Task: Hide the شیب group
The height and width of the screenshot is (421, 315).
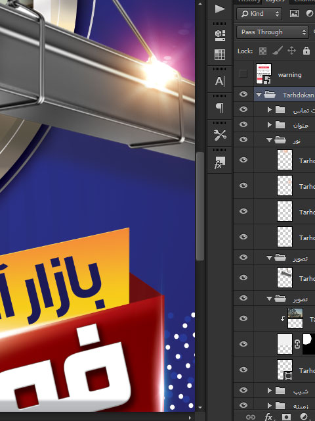Action: pyautogui.click(x=243, y=390)
